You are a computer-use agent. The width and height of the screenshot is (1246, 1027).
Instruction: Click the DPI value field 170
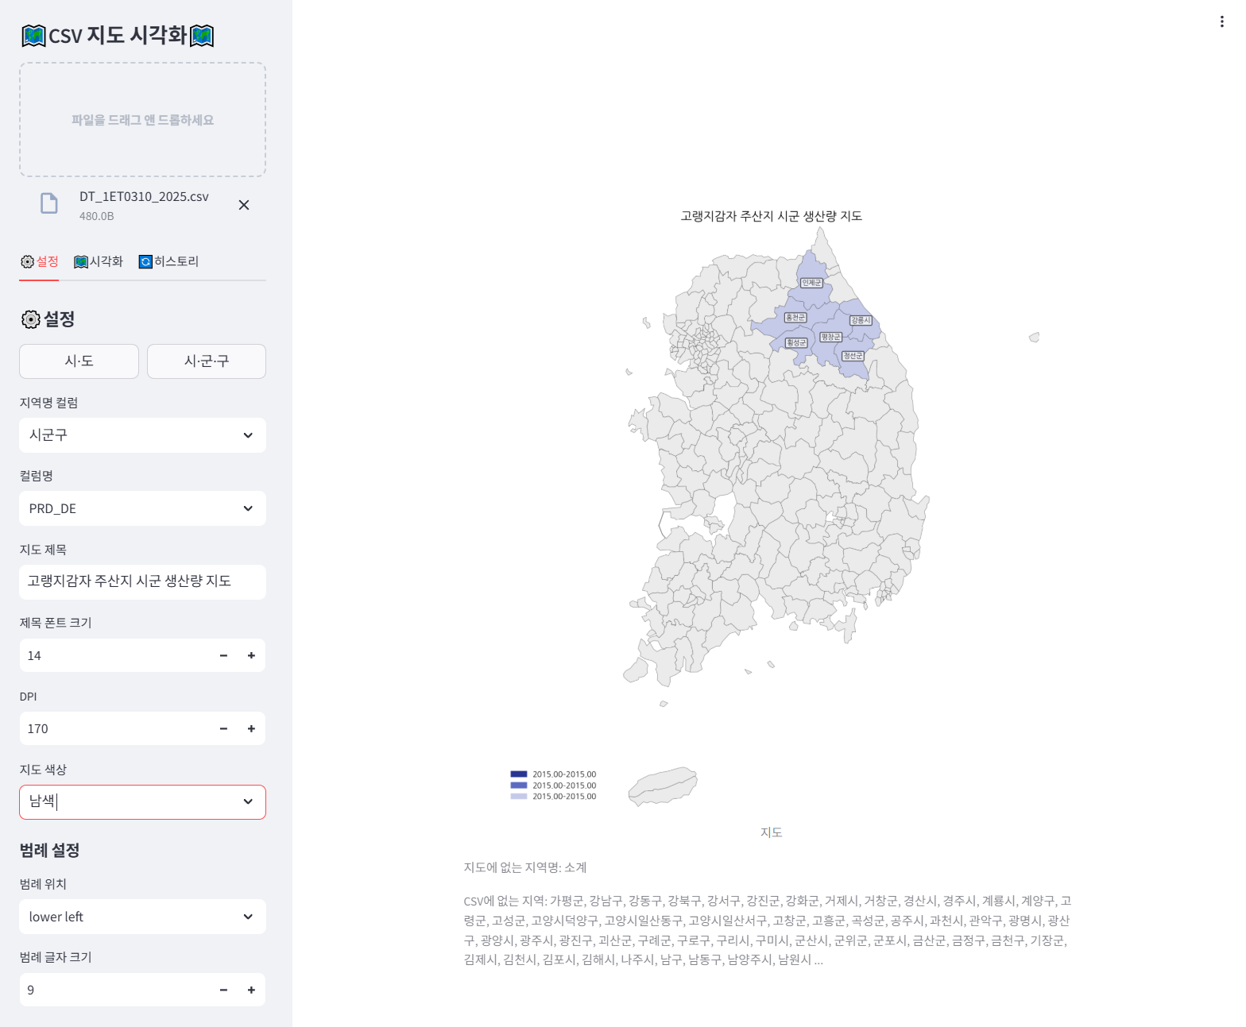pyautogui.click(x=115, y=728)
